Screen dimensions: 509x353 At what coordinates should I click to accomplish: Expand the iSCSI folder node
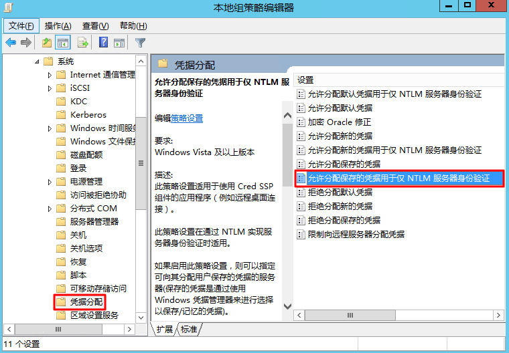50,88
